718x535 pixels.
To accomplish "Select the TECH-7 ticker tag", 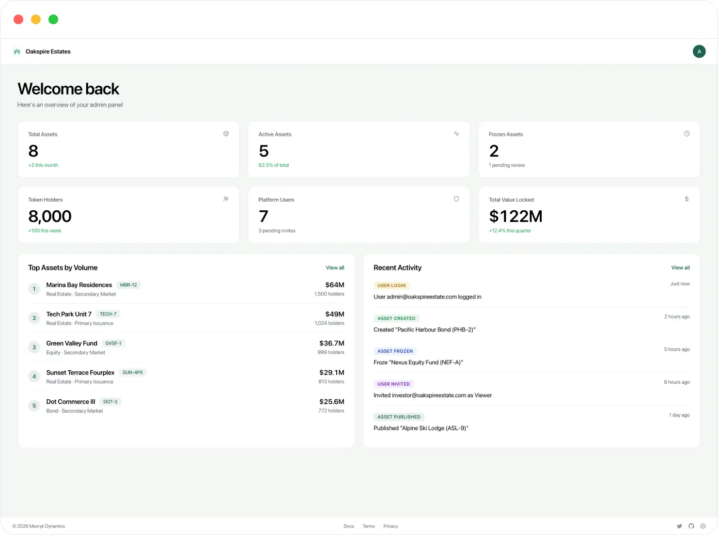I will pyautogui.click(x=108, y=314).
